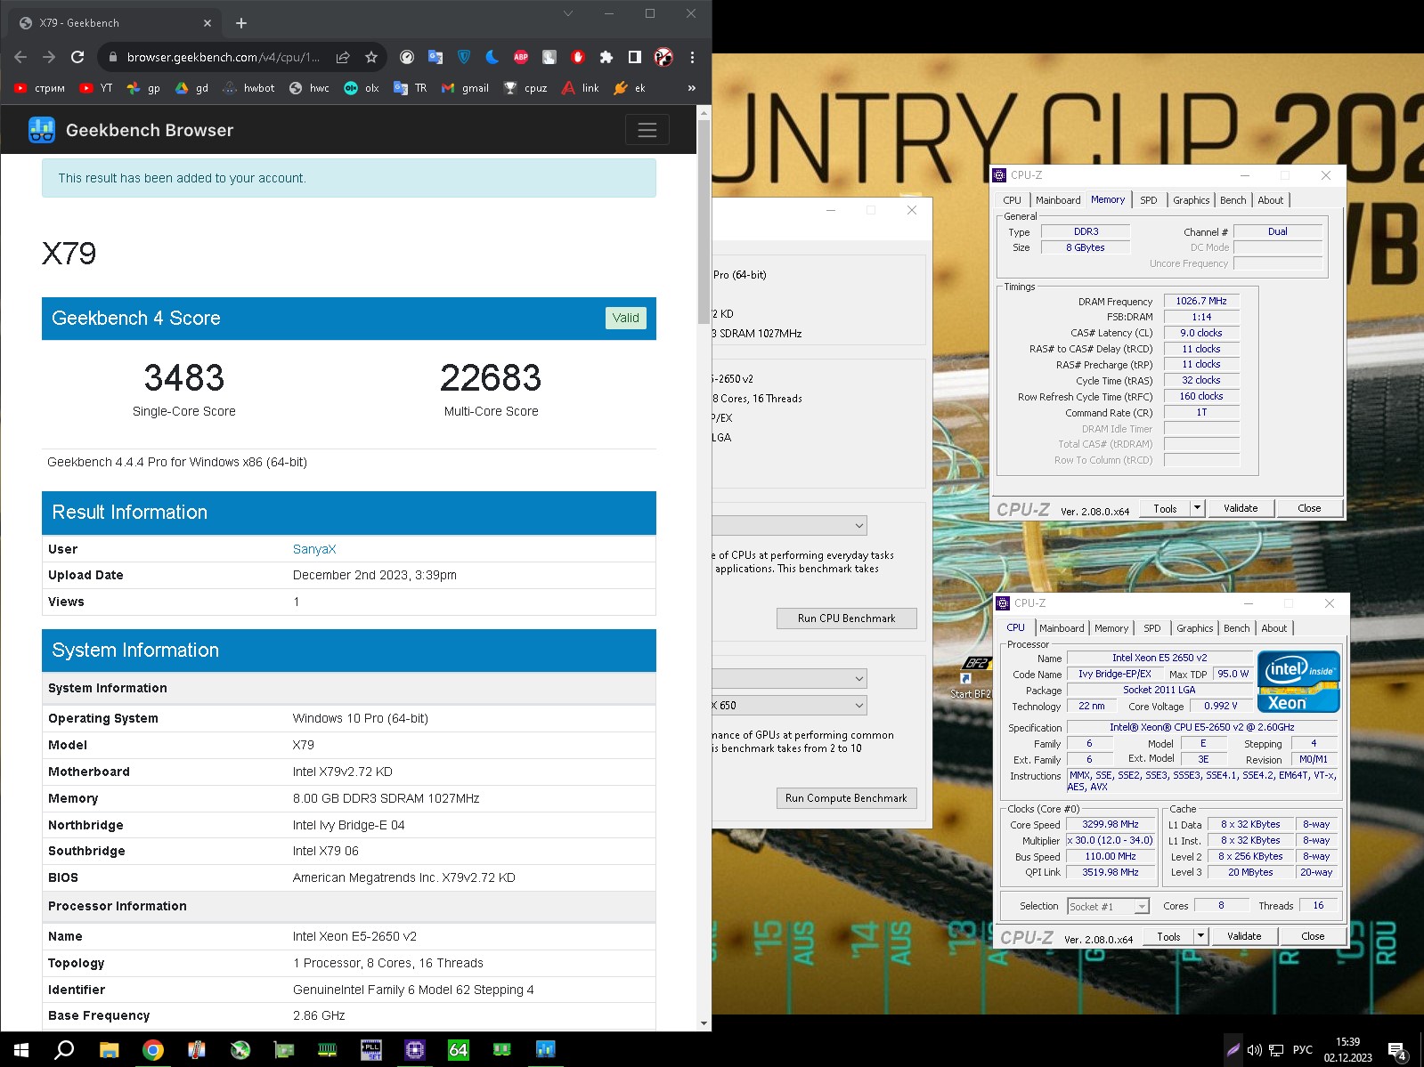Open the YT bookmark
The height and width of the screenshot is (1067, 1424).
click(x=96, y=88)
